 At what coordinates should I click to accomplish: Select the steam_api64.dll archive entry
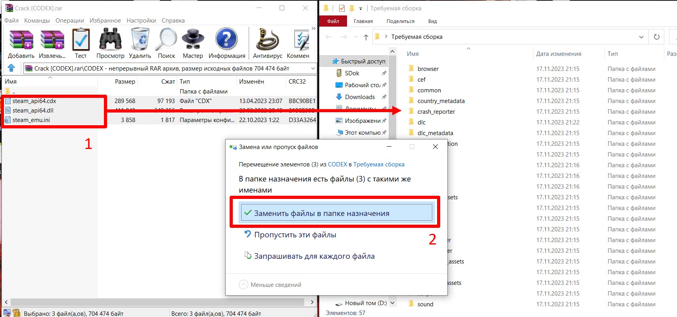[x=33, y=111]
